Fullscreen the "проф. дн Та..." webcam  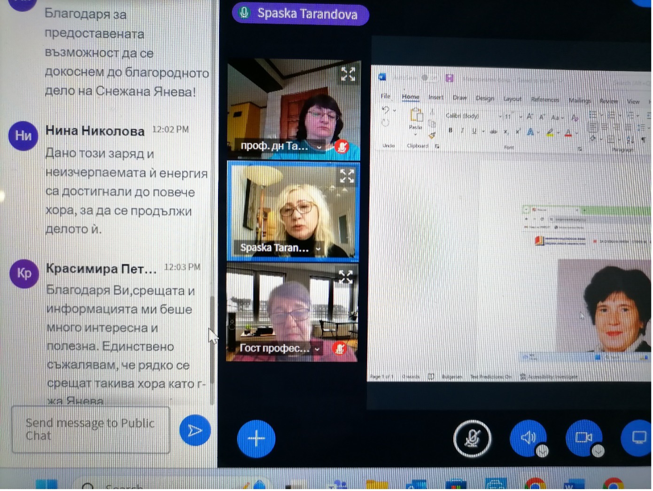click(x=348, y=74)
